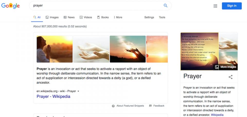247x117 pixels.
Task: Open the hands holding sun silhouette image
Action: tap(128, 49)
